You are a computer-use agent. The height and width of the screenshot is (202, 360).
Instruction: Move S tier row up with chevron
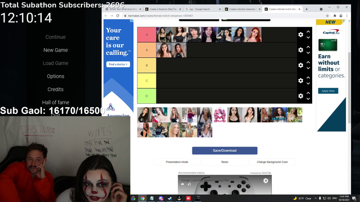(x=308, y=31)
